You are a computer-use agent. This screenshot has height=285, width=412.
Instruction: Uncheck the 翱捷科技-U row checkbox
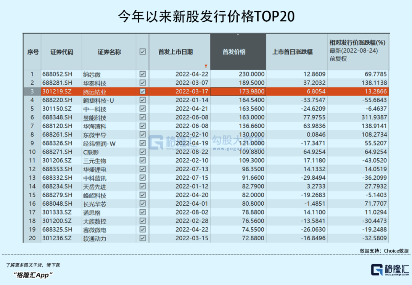click(x=142, y=100)
